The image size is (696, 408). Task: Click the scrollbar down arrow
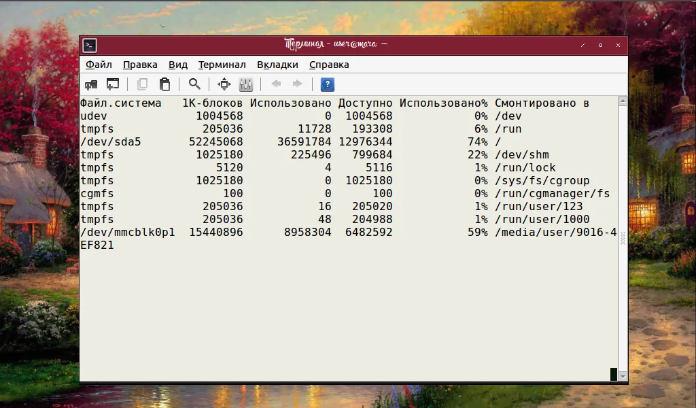click(623, 375)
